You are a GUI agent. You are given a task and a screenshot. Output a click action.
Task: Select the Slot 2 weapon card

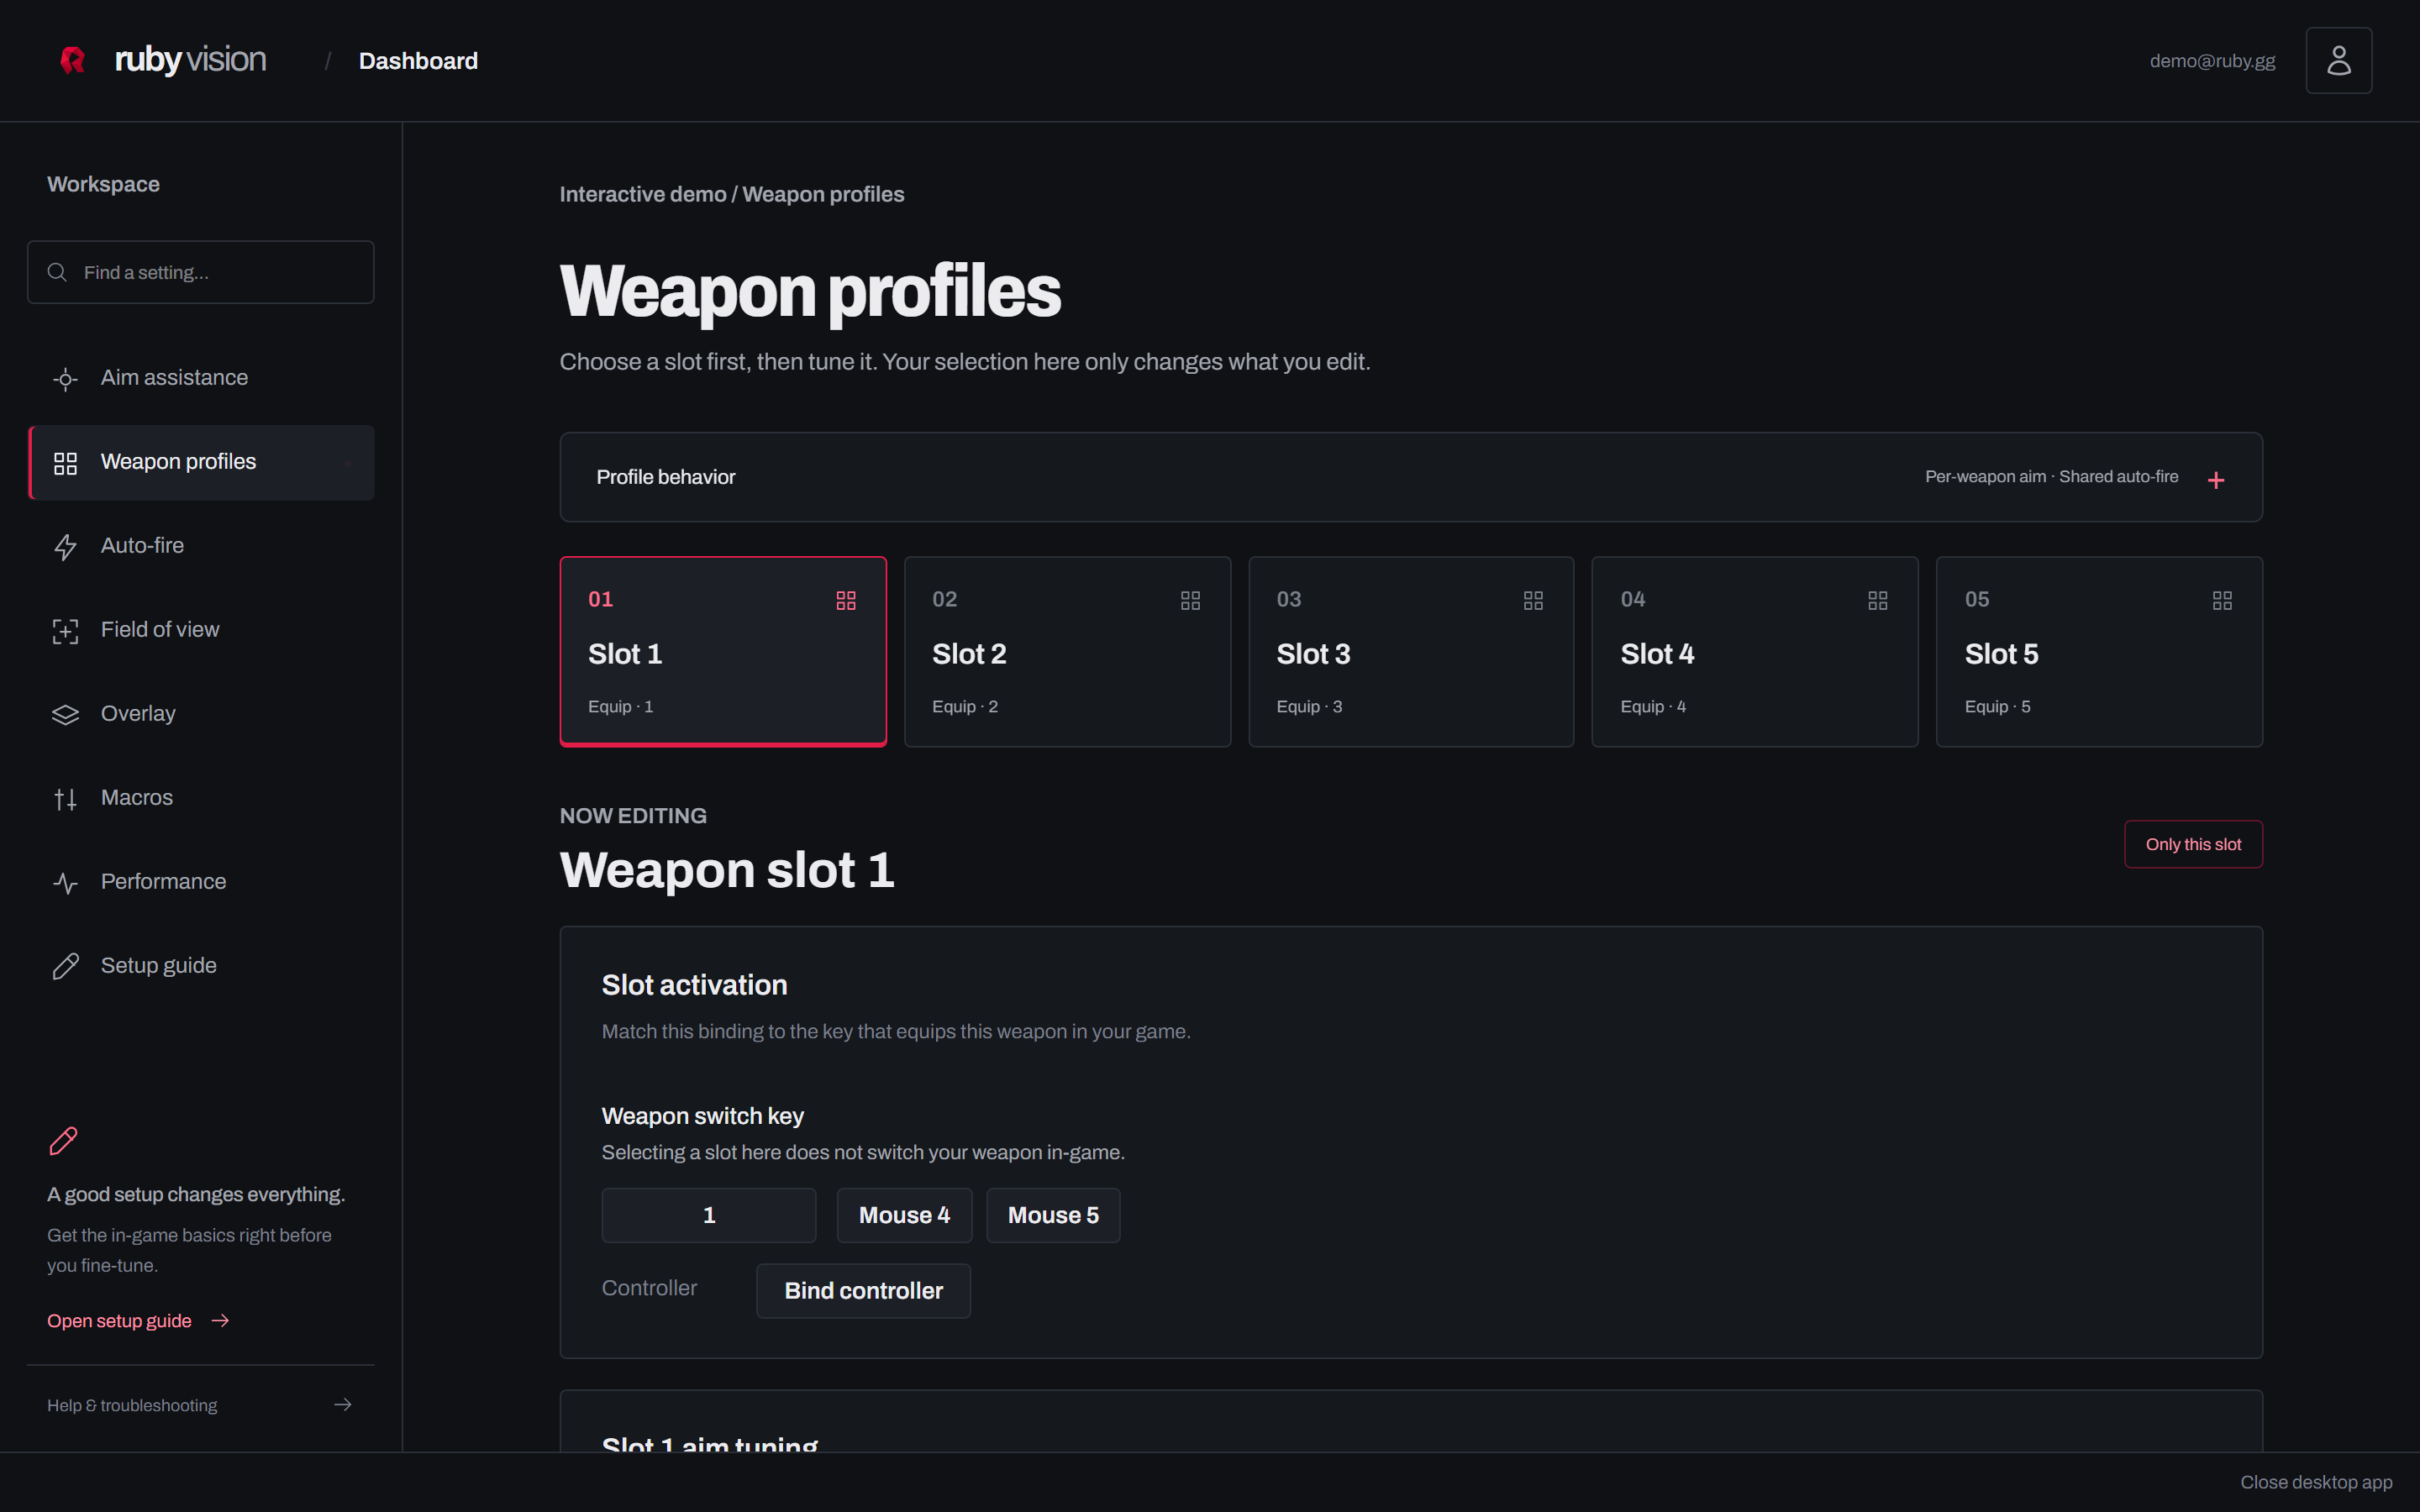point(1067,652)
